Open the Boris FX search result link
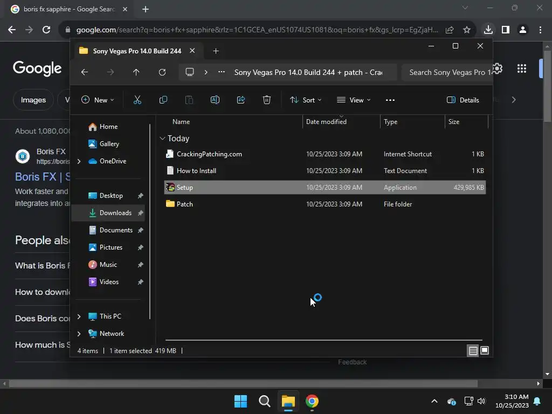The width and height of the screenshot is (552, 414). 43,177
